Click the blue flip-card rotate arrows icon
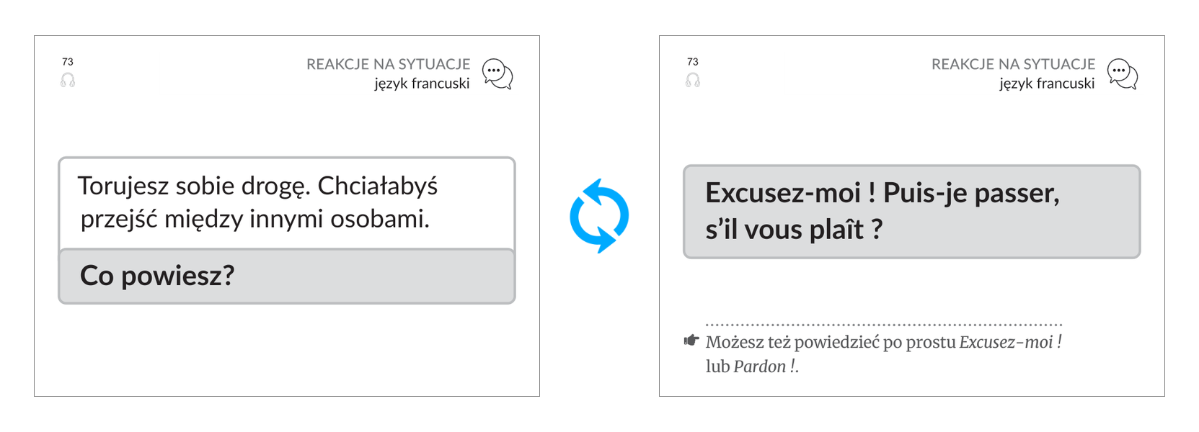Viewport: 1199px width, 432px height. click(x=599, y=216)
